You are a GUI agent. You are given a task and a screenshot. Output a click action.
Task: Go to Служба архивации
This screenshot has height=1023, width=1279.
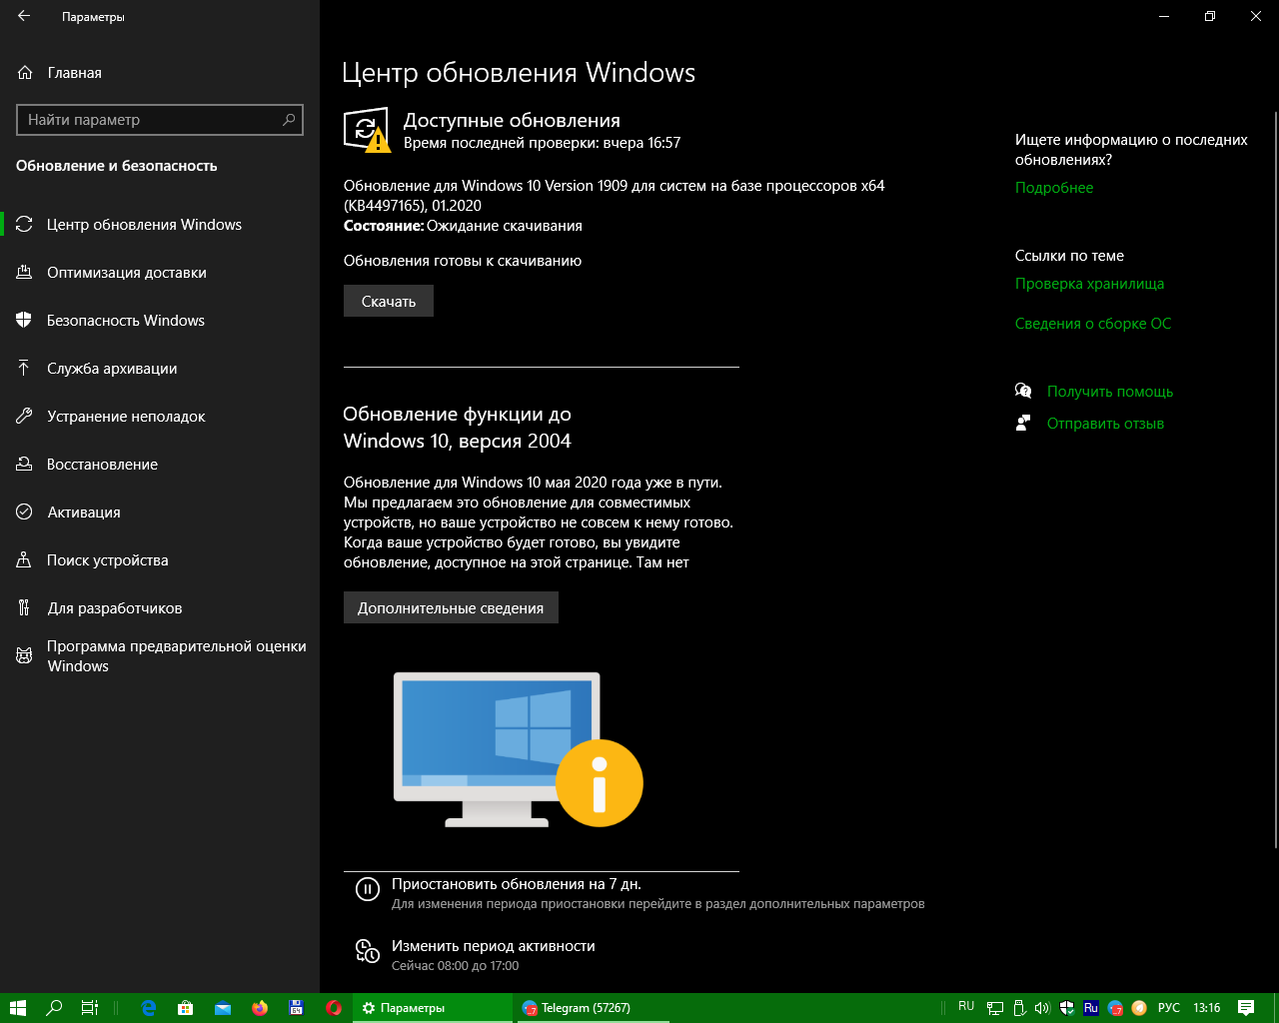pyautogui.click(x=160, y=369)
